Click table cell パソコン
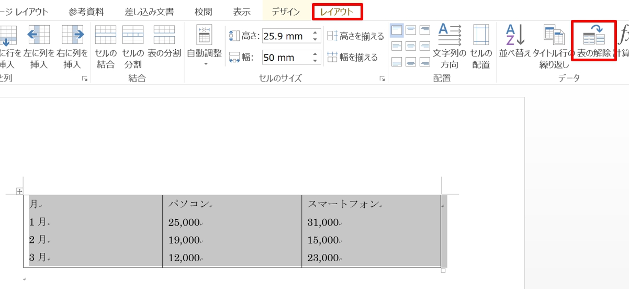629x289 pixels. tap(232, 204)
